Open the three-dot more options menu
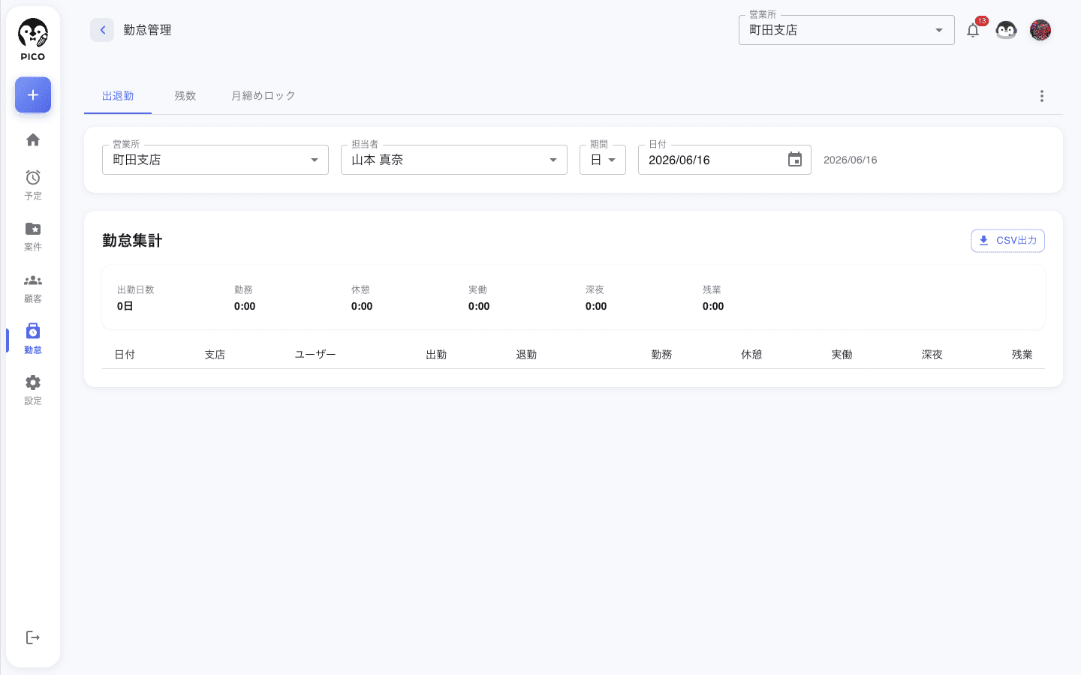 [1042, 96]
